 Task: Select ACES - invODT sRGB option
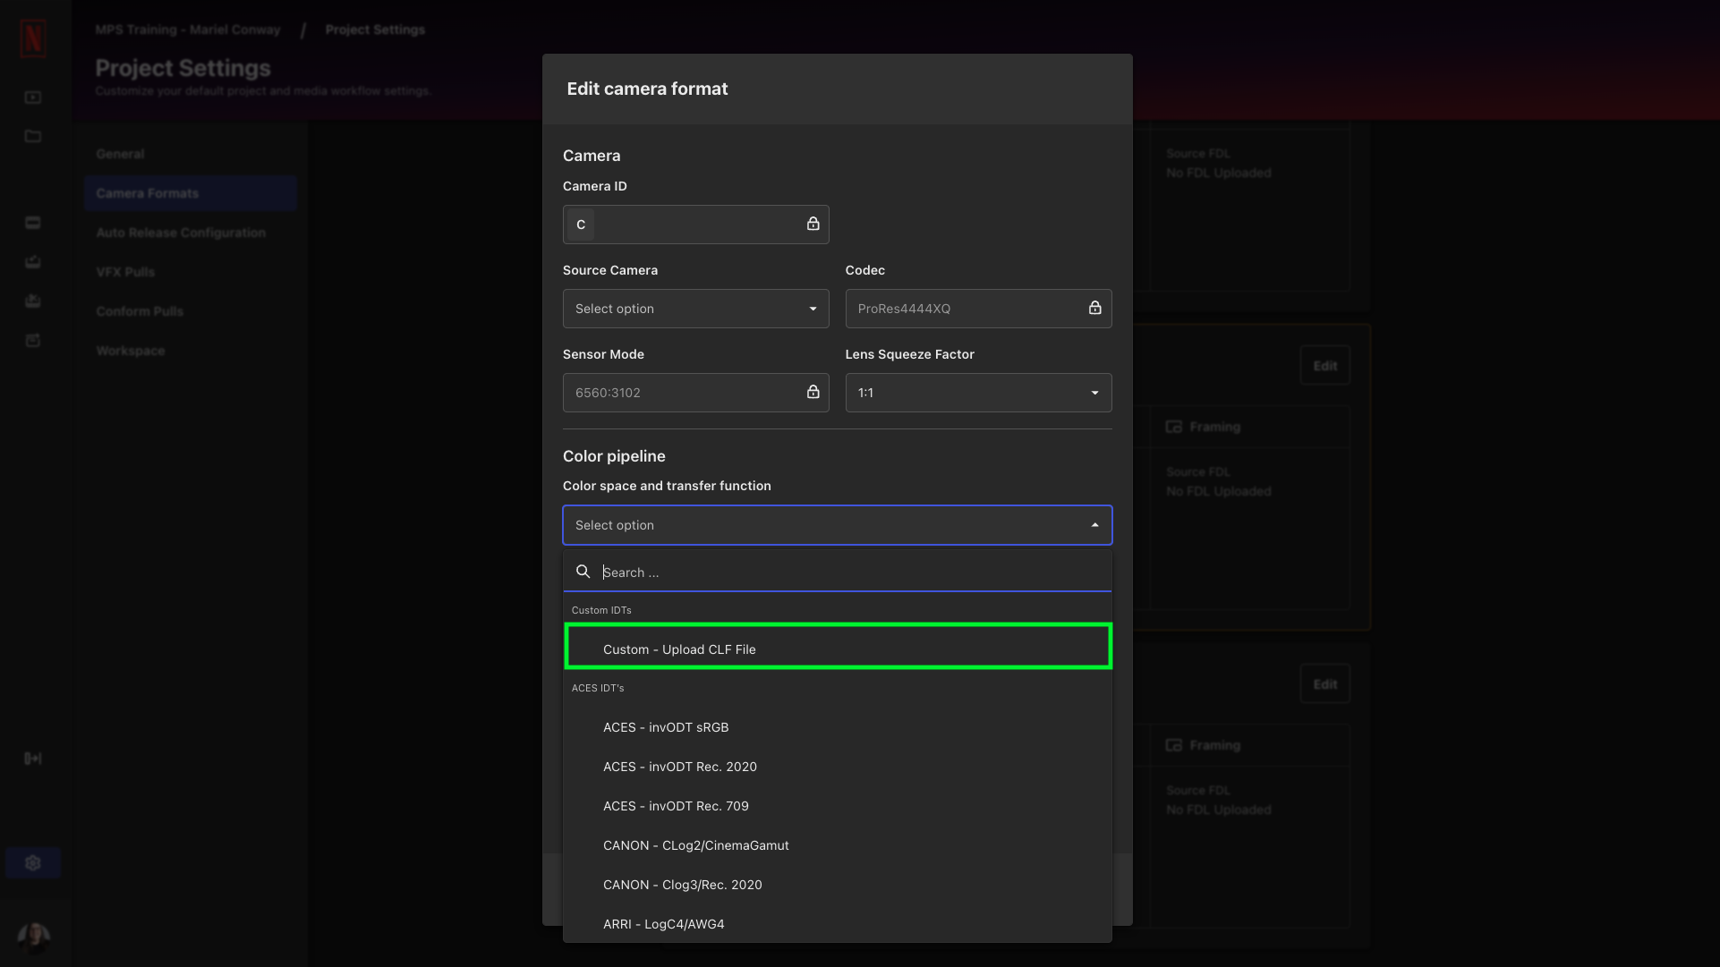(x=837, y=727)
